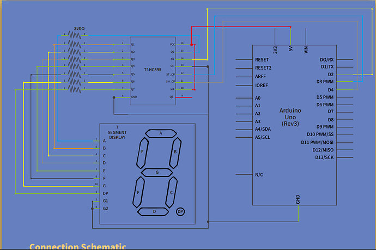Click the D2 pin label
The width and height of the screenshot is (376, 250).
331,75
